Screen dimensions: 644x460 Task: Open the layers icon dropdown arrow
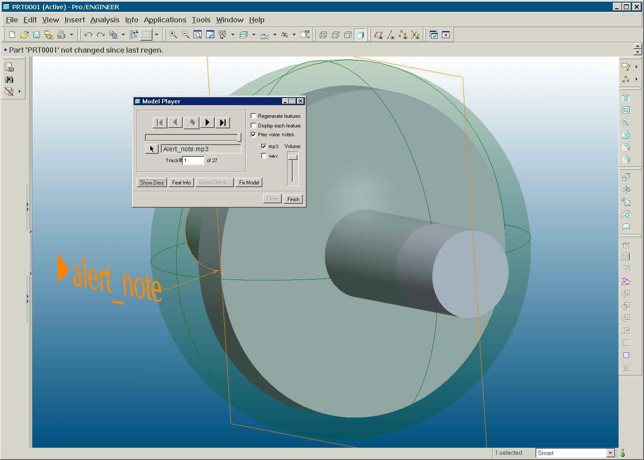coord(254,35)
